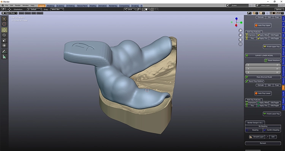Open the Object Mode dropdown
This screenshot has height=151, width=285.
point(9,13)
